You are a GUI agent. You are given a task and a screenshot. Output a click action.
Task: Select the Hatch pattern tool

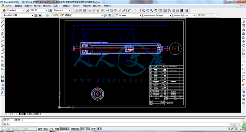click(2, 77)
